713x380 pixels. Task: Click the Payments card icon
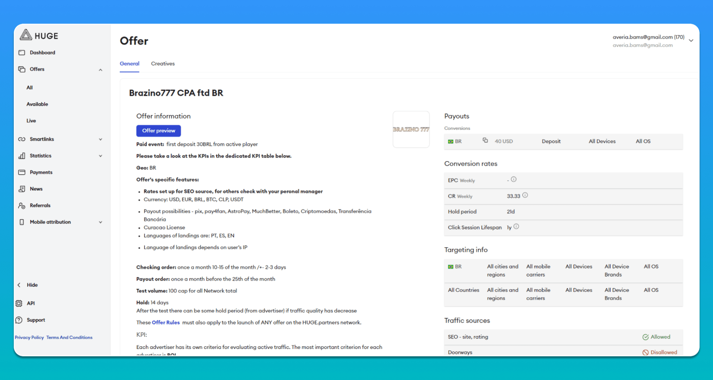22,172
